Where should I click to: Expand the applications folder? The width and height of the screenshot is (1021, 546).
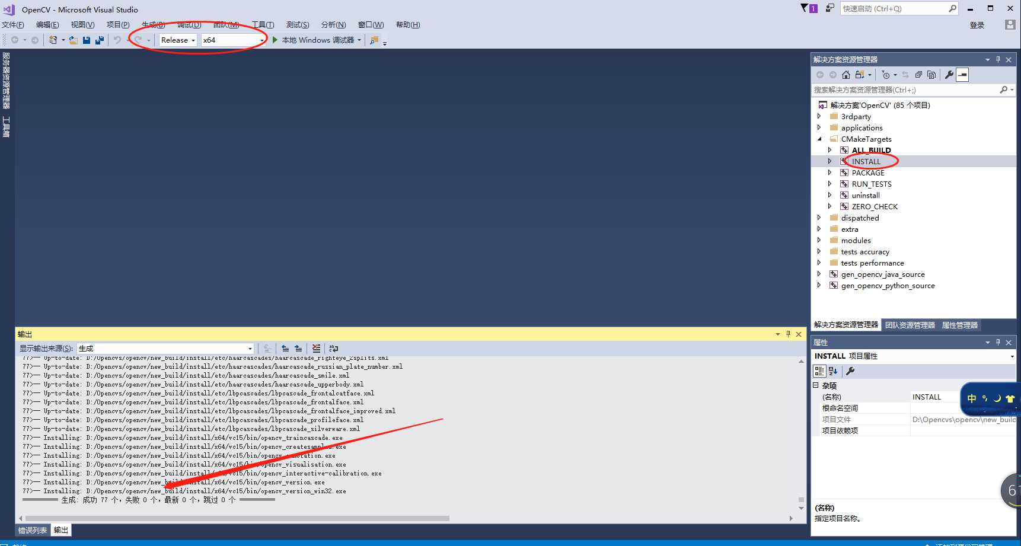pos(819,127)
